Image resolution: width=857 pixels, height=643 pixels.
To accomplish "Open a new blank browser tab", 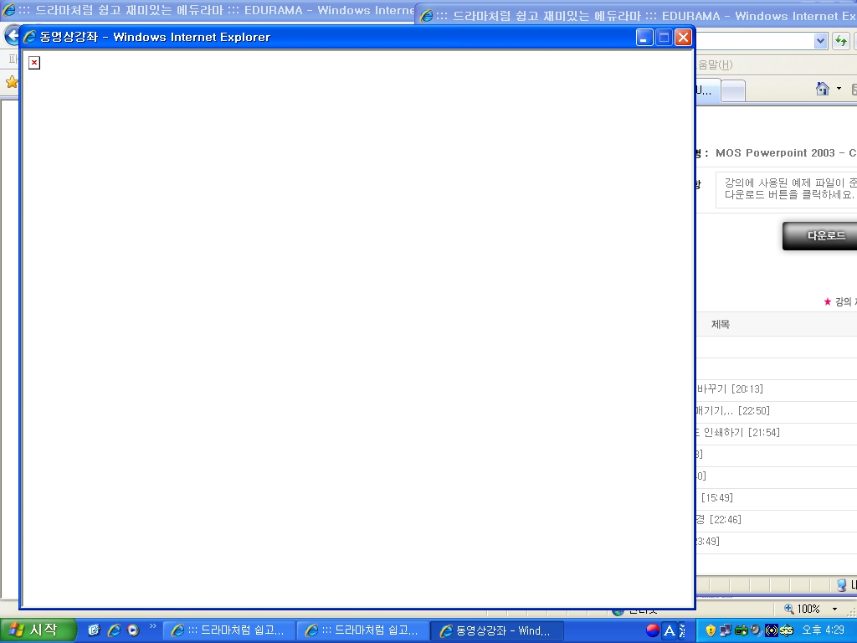I will click(733, 90).
